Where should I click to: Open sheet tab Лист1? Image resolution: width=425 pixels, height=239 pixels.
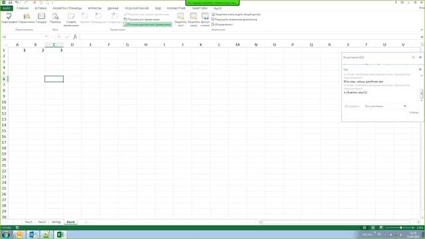point(29,222)
